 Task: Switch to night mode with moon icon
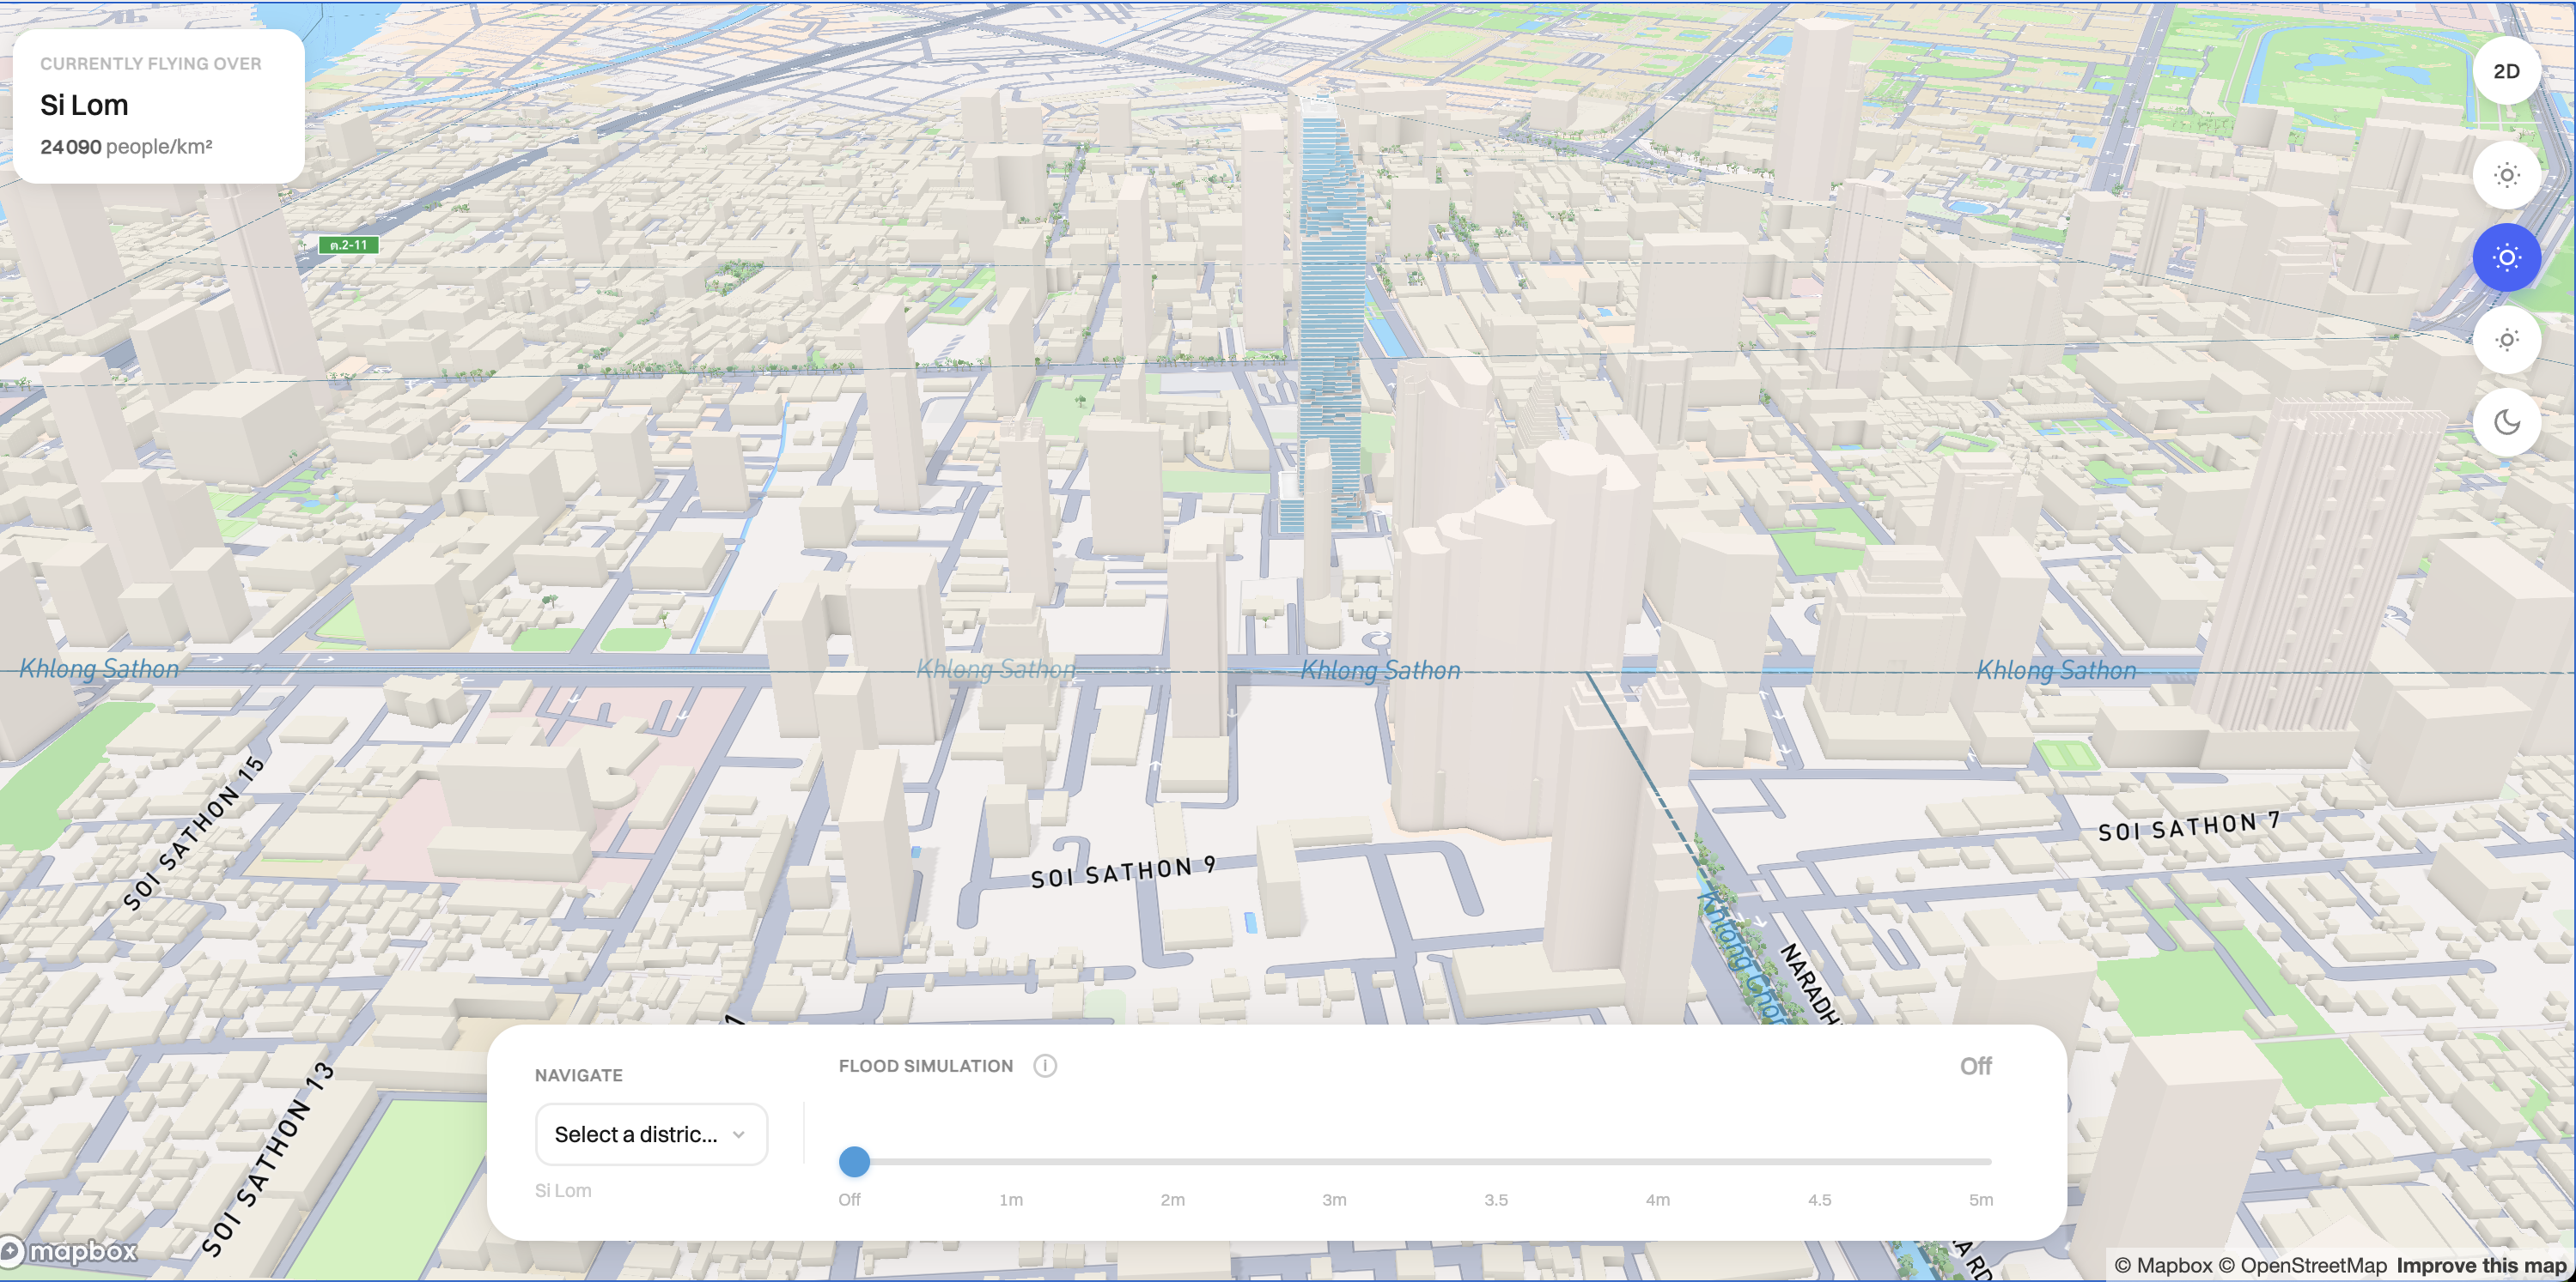[2506, 423]
